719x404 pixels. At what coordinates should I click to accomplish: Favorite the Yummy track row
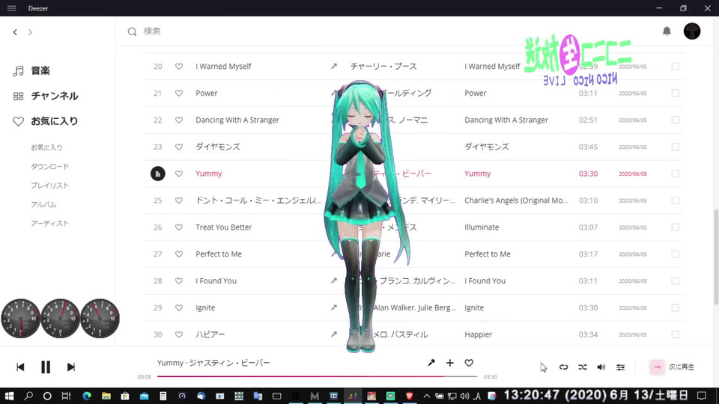(x=179, y=174)
